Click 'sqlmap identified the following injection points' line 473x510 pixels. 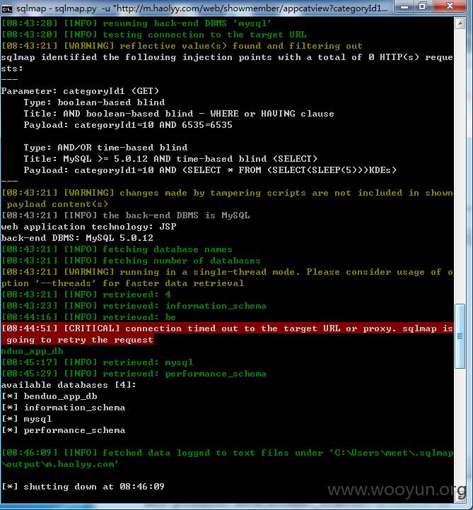[x=227, y=63]
